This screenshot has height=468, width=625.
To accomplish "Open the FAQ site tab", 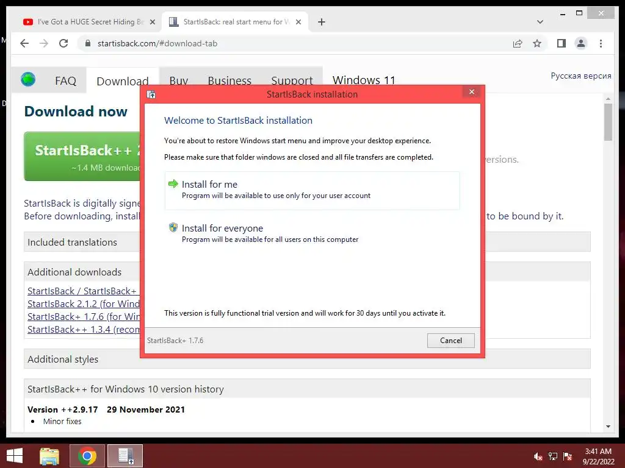I will [65, 81].
